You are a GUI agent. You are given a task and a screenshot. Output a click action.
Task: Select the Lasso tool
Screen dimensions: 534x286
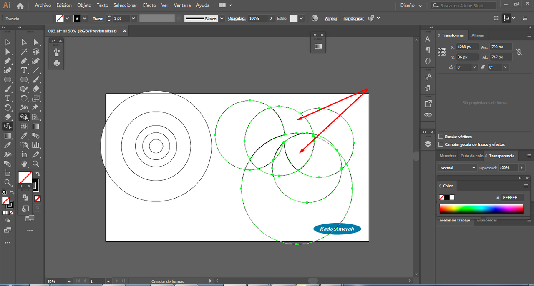pyautogui.click(x=36, y=52)
